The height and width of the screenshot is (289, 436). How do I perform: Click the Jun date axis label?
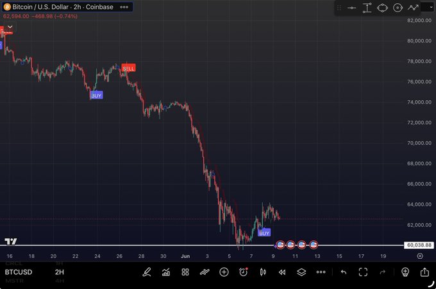coord(185,256)
